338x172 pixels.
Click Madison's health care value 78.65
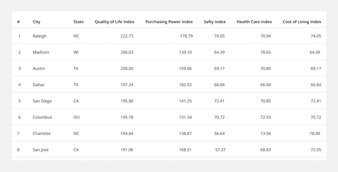pyautogui.click(x=266, y=52)
